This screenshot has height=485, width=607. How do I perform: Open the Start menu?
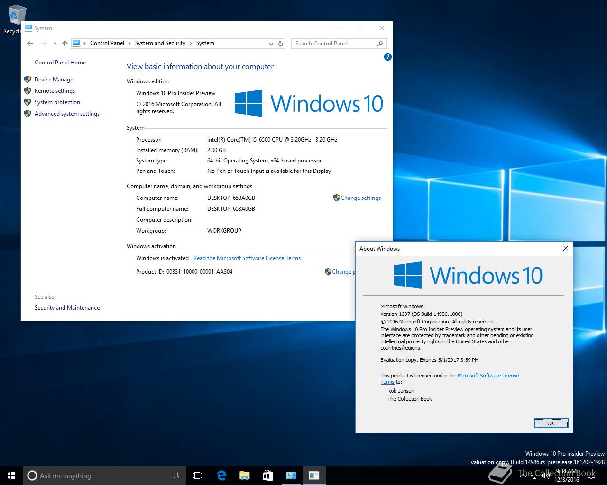click(11, 476)
